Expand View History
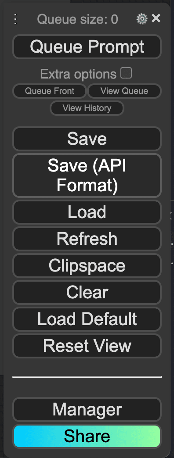Viewport: 174px width, 458px height. (x=87, y=108)
